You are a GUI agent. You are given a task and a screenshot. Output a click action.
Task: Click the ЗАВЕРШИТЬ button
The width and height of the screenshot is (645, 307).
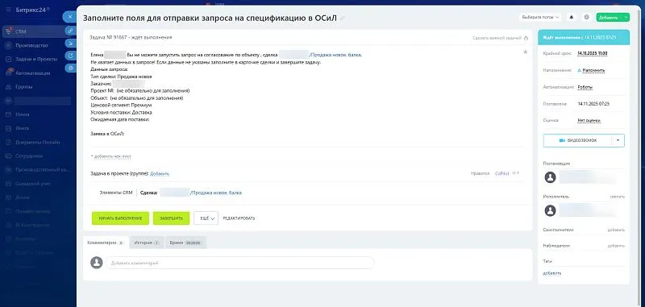click(171, 218)
